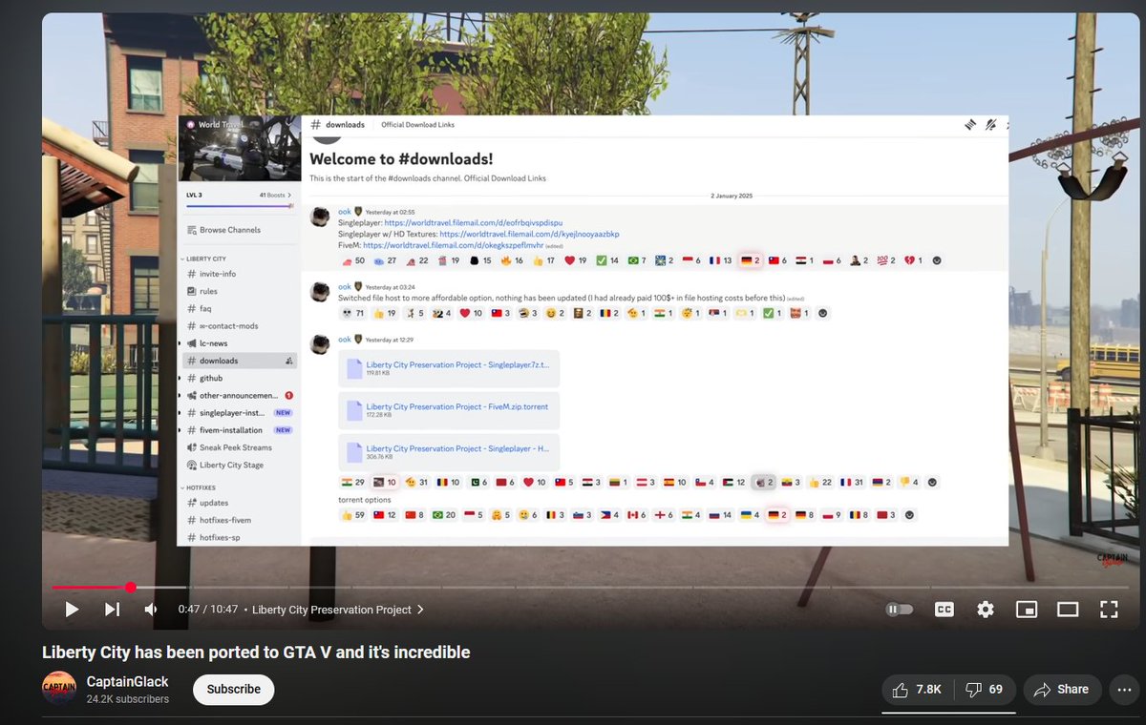Expand the Liberty City Preservation Project chapter
Viewport: 1146px width, 725px height.
click(338, 610)
